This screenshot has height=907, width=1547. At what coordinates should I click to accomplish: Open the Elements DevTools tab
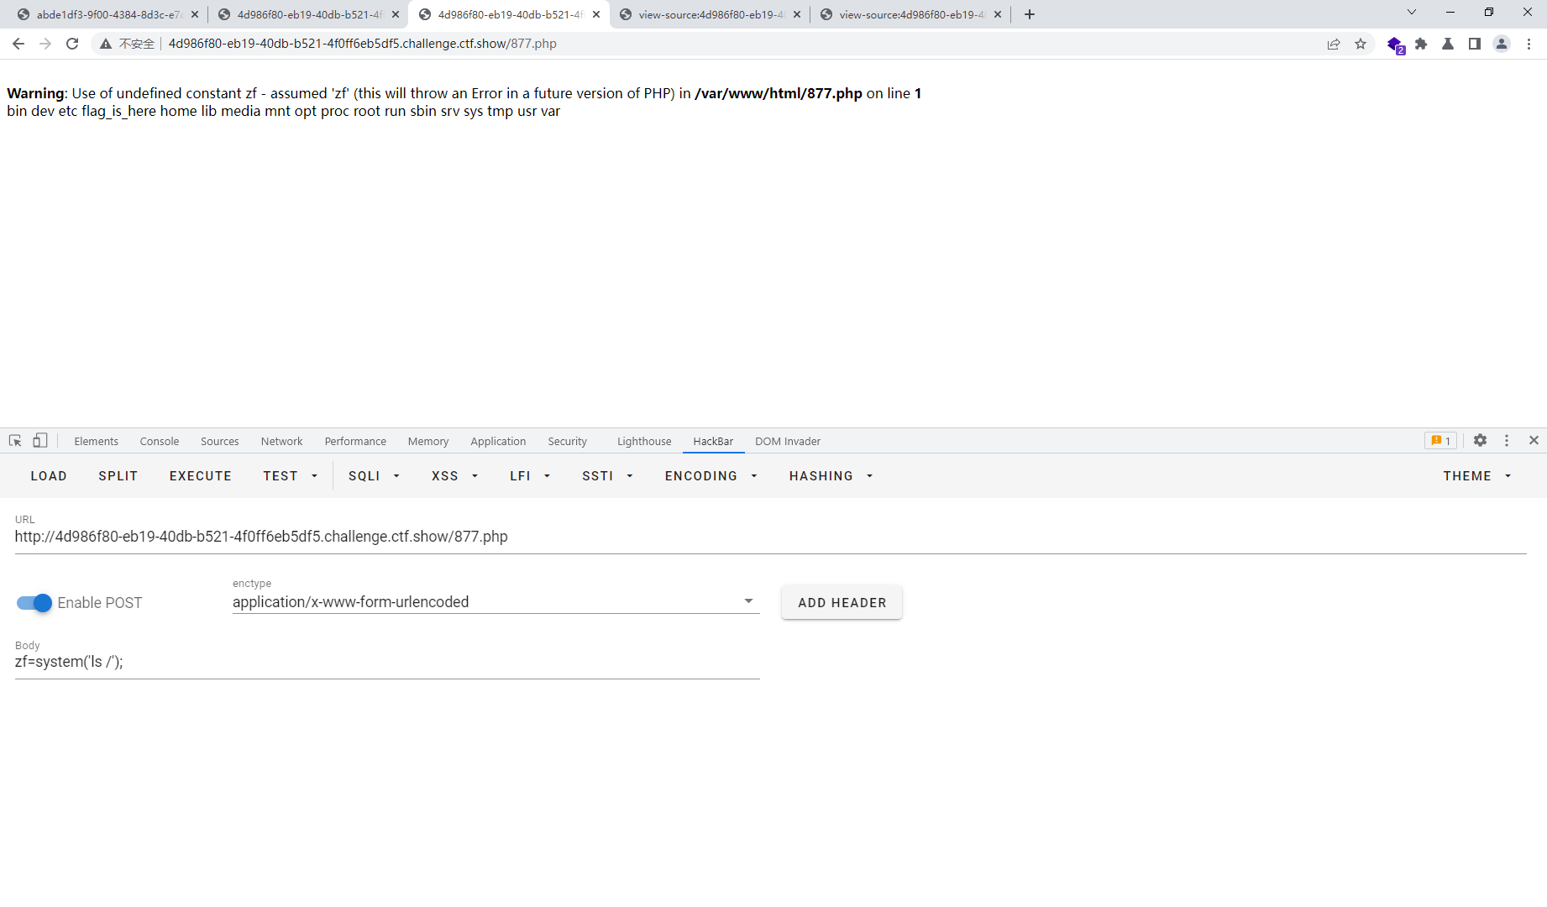click(96, 442)
